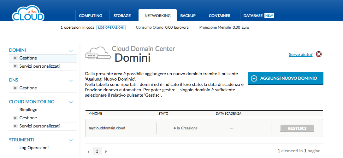Click the LOG OPERAZIONI button
This screenshot has width=343, height=158.
pos(111,28)
